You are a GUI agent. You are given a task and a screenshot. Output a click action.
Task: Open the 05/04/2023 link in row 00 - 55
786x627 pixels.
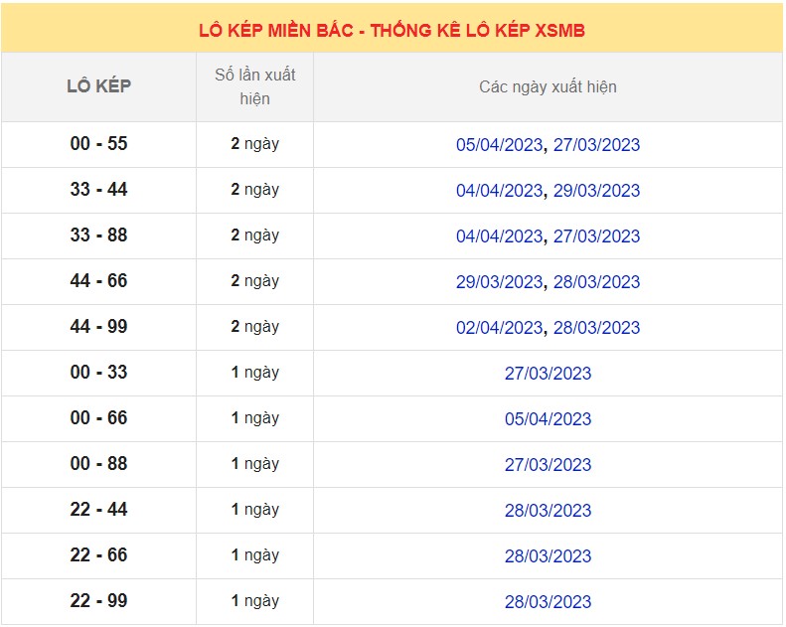(x=499, y=145)
